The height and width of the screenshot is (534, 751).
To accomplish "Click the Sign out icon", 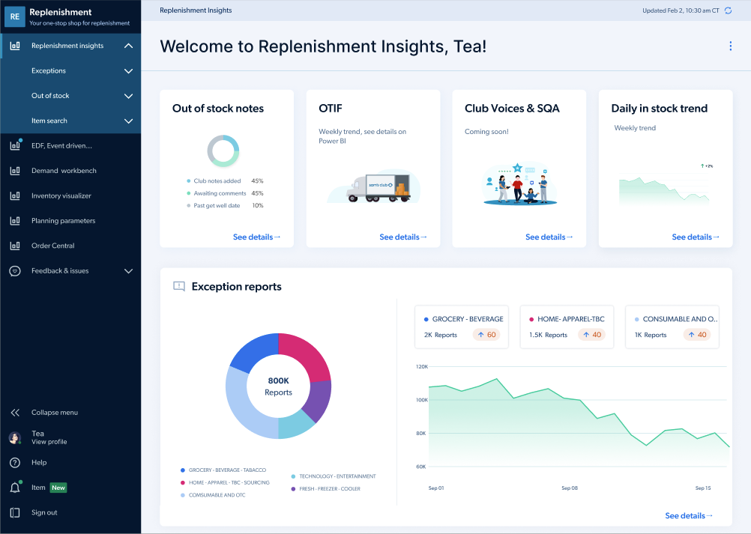I will click(x=15, y=512).
